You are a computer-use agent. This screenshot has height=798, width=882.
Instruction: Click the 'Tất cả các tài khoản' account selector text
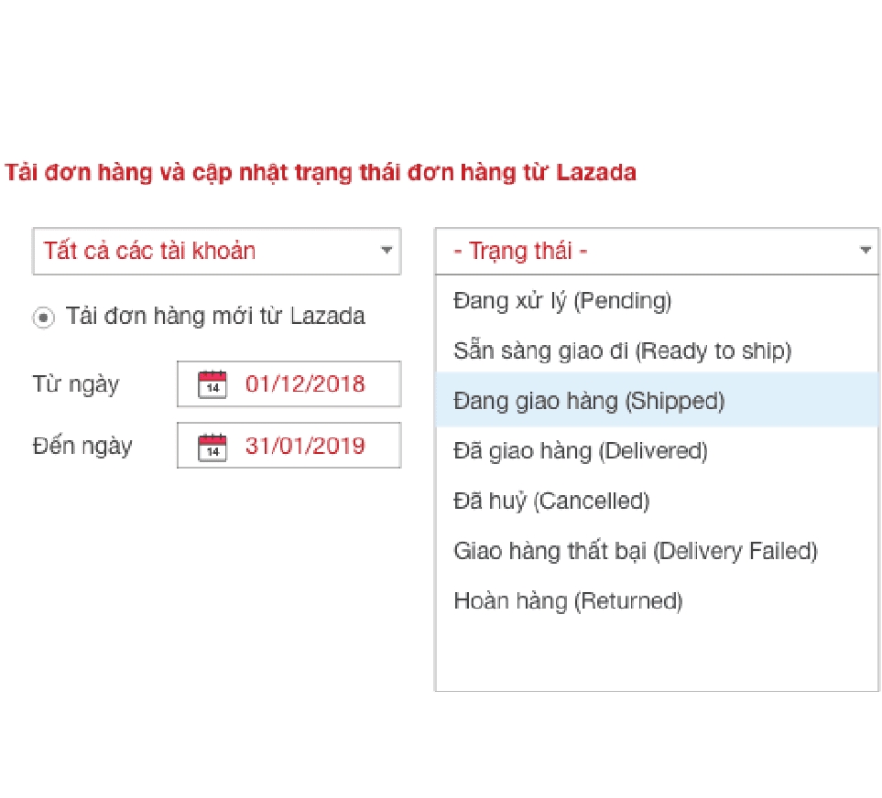(149, 251)
